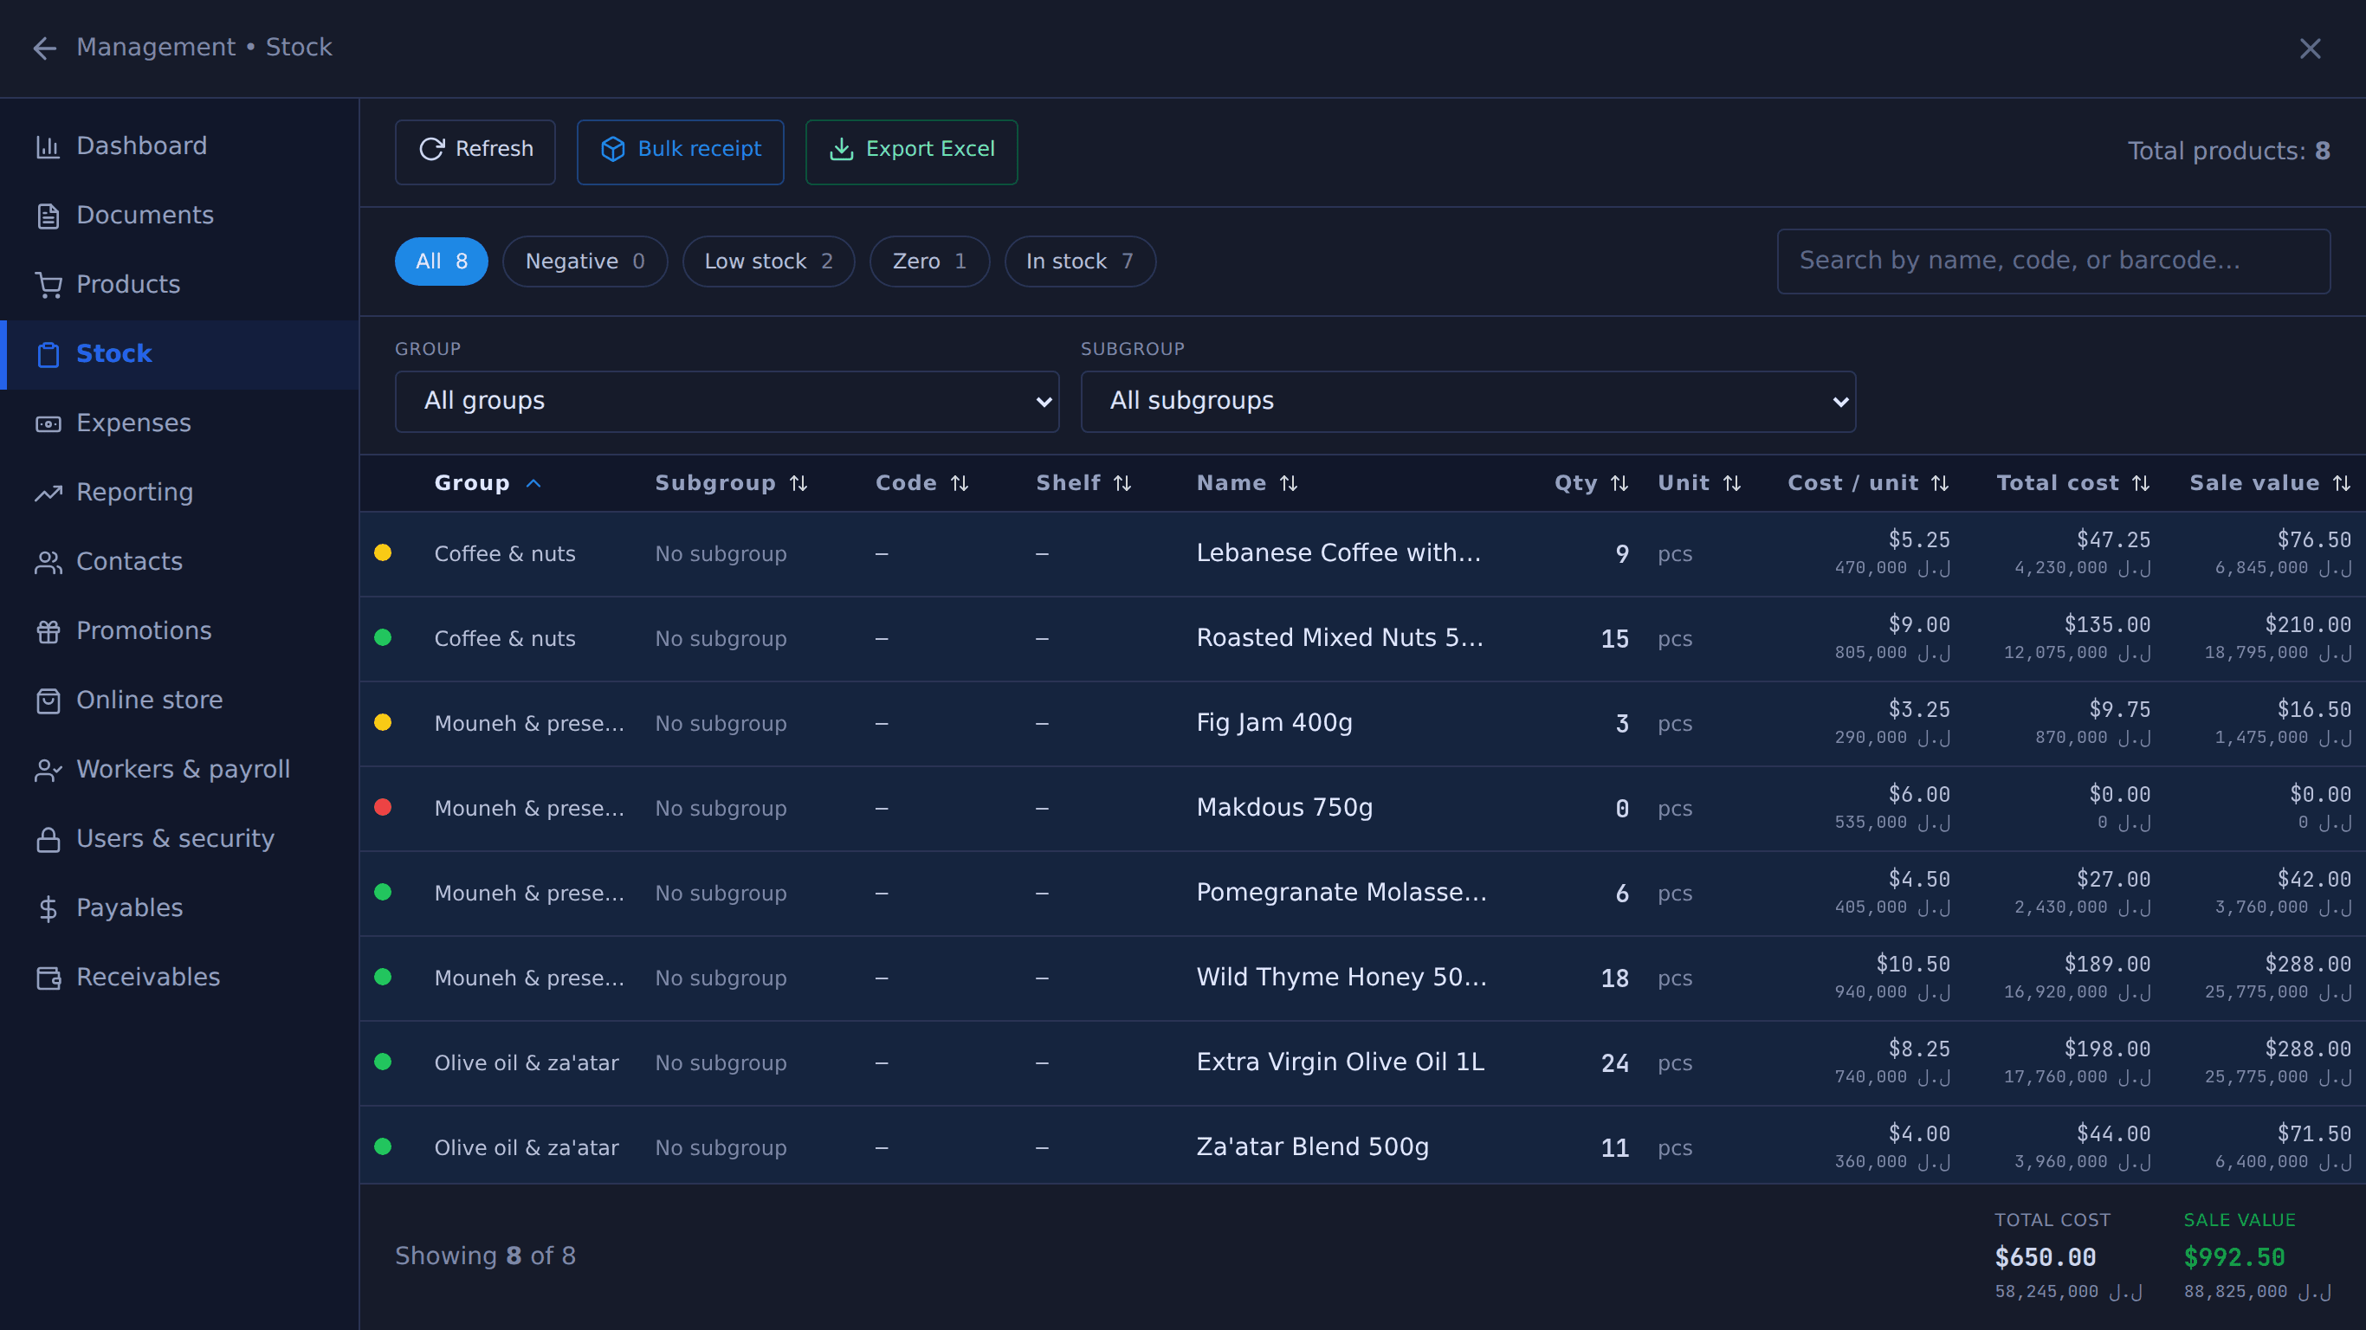The height and width of the screenshot is (1330, 2366).
Task: Open Documents from the sidebar
Action: coord(179,215)
